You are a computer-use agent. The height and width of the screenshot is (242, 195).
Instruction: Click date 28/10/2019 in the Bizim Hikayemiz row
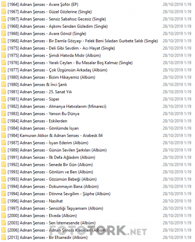click(x=173, y=77)
